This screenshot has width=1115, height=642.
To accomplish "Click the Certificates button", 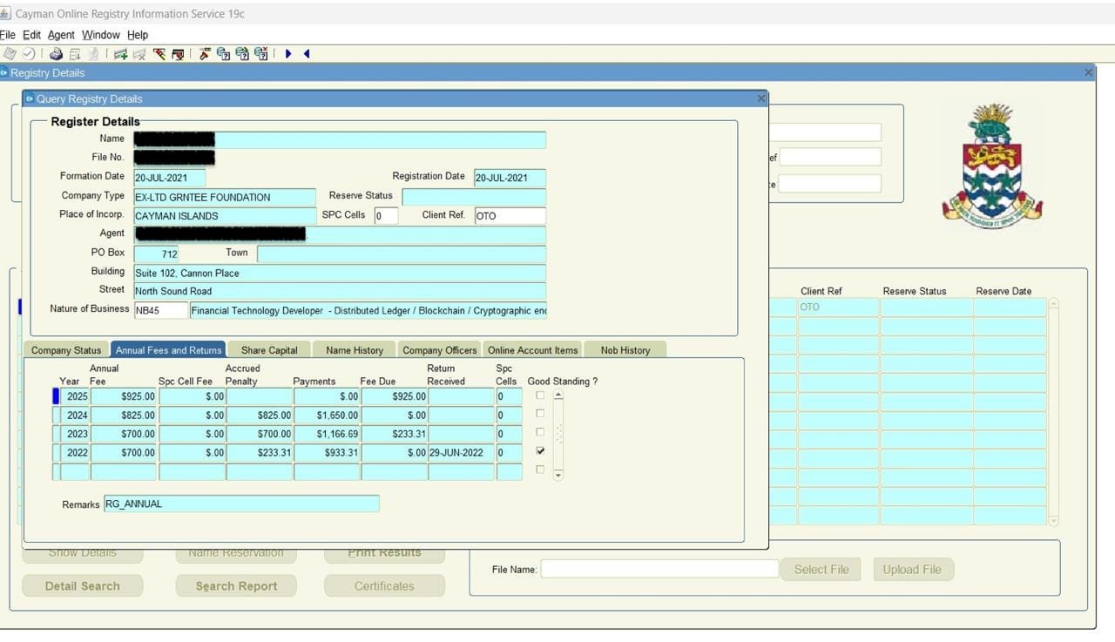I will pyautogui.click(x=384, y=586).
